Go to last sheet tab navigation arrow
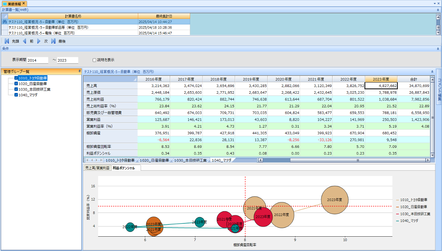Viewport: 442px width, 251px height. (101, 160)
